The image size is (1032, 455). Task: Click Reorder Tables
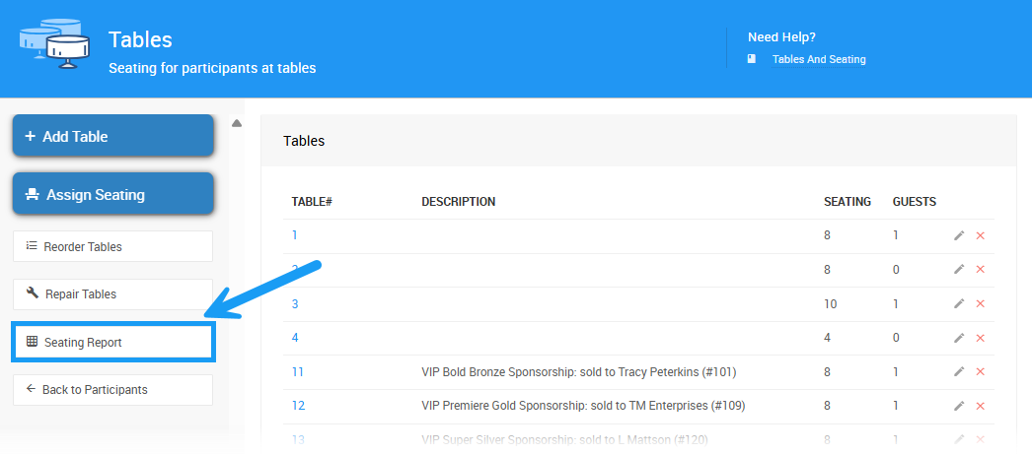(112, 246)
